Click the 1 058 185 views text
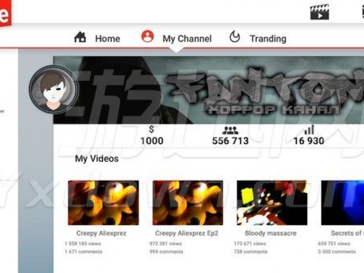The height and width of the screenshot is (273, 364). pyautogui.click(x=83, y=244)
